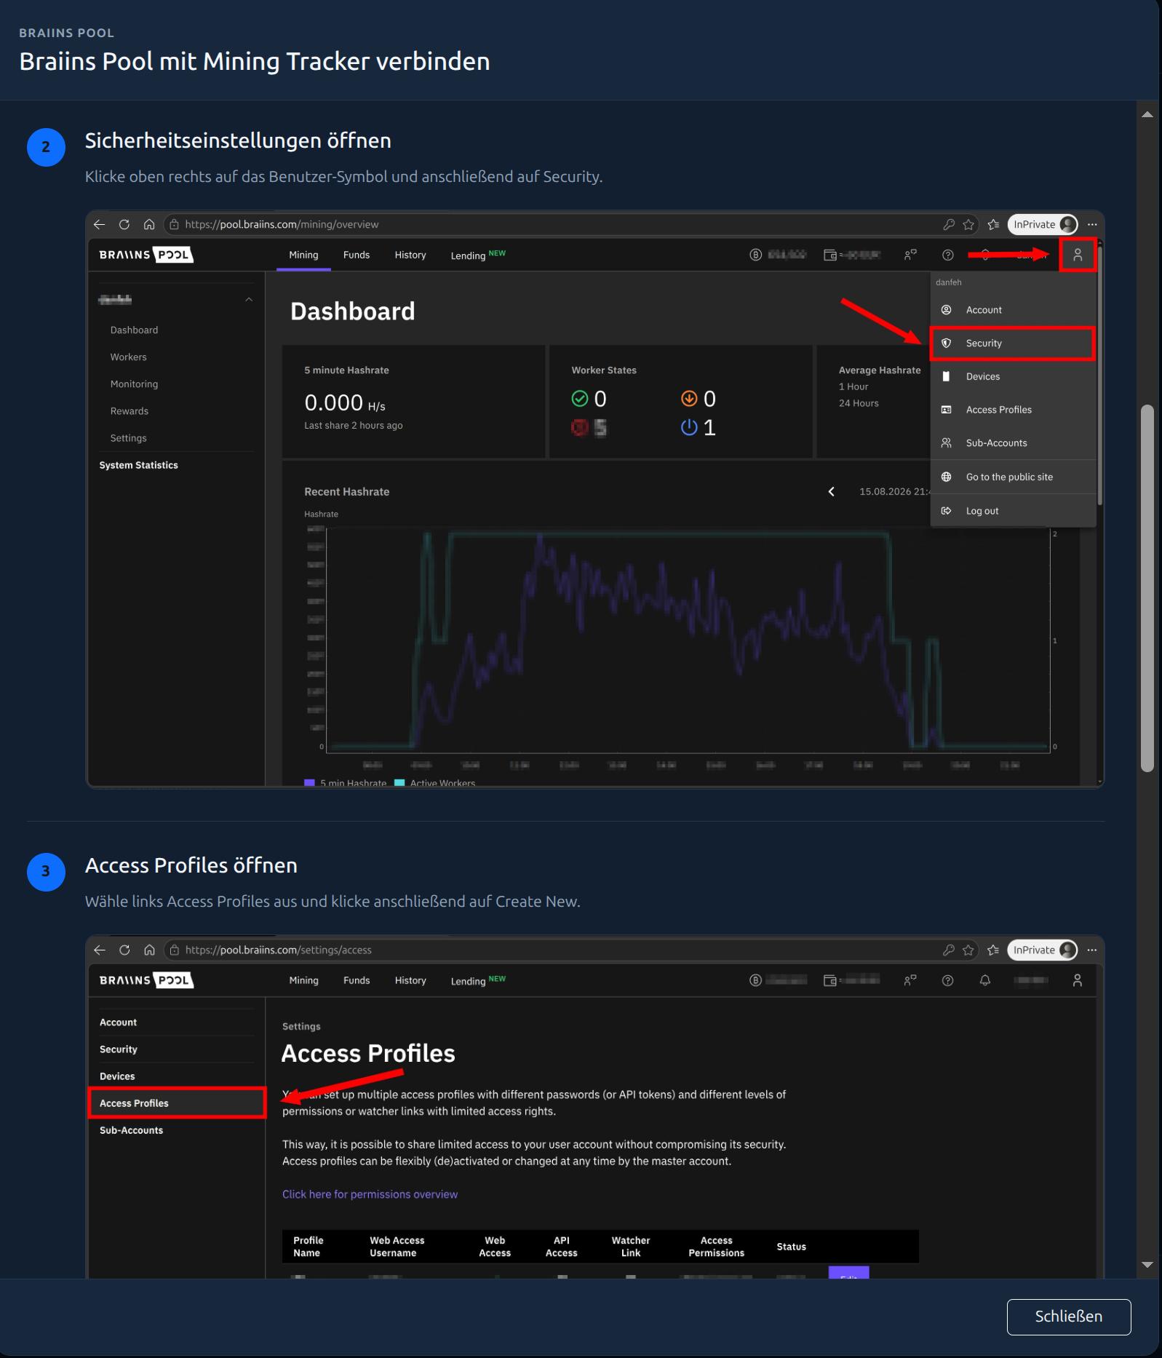Open Access Profiles in the settings sidebar
The width and height of the screenshot is (1162, 1358).
177,1103
